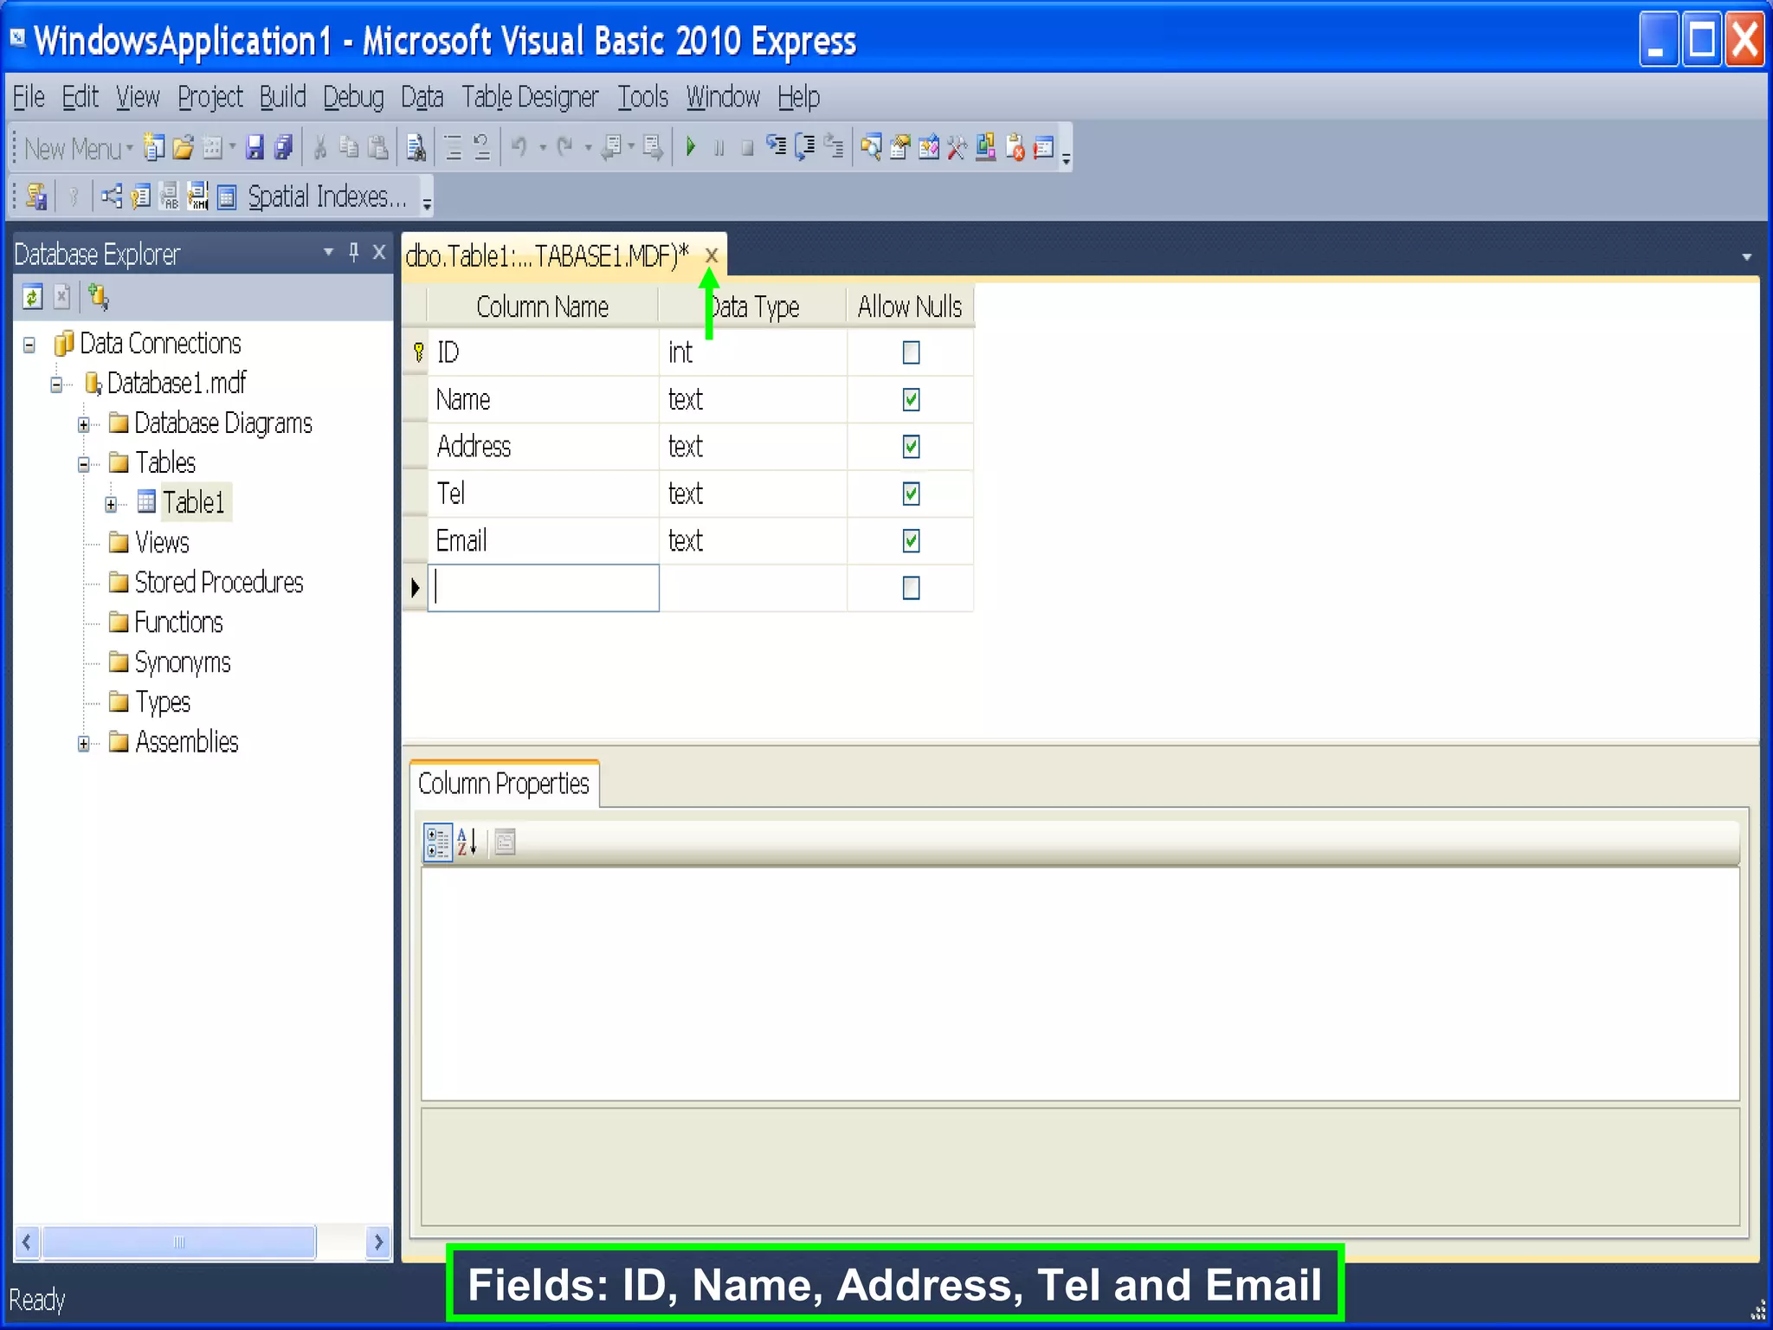This screenshot has width=1773, height=1330.
Task: Close the dbo.Table1 document tab
Action: pyautogui.click(x=711, y=255)
